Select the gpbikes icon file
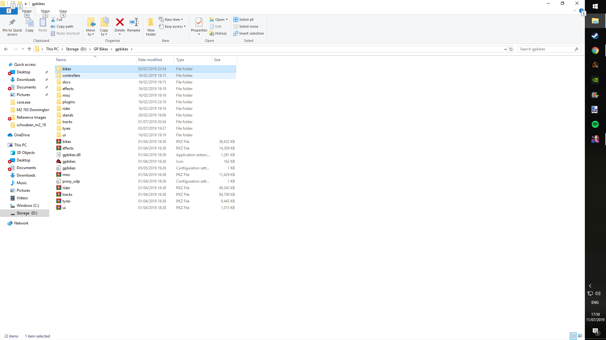The width and height of the screenshot is (606, 340). pos(146,161)
